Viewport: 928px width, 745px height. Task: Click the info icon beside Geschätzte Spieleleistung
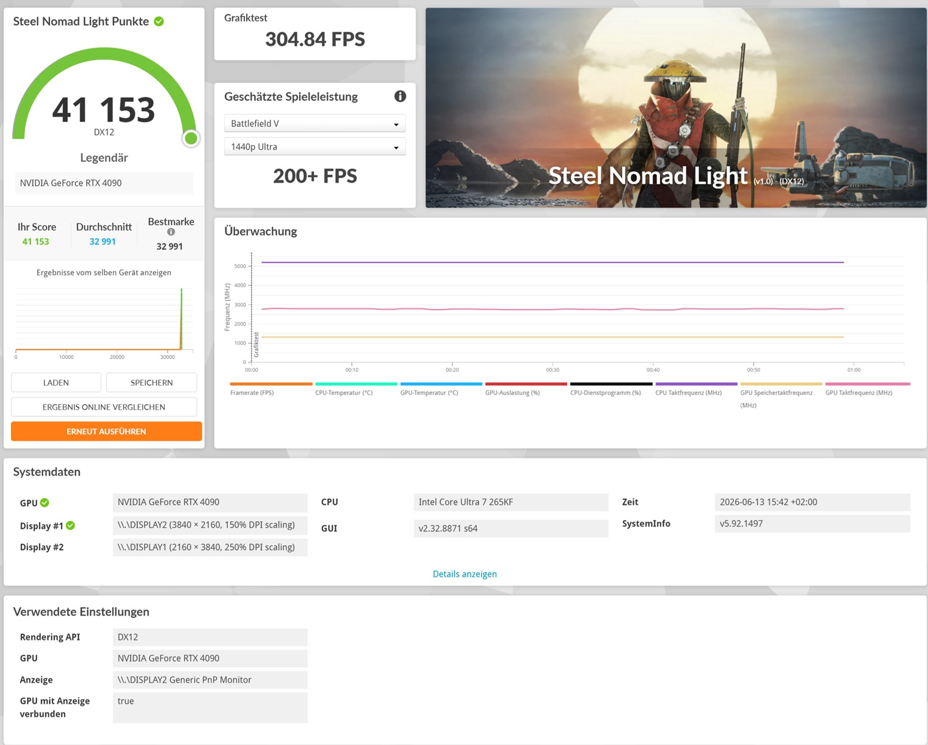coord(400,96)
